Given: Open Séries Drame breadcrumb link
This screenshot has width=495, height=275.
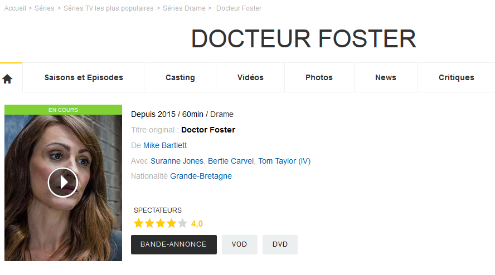Looking at the screenshot, I should [x=184, y=8].
